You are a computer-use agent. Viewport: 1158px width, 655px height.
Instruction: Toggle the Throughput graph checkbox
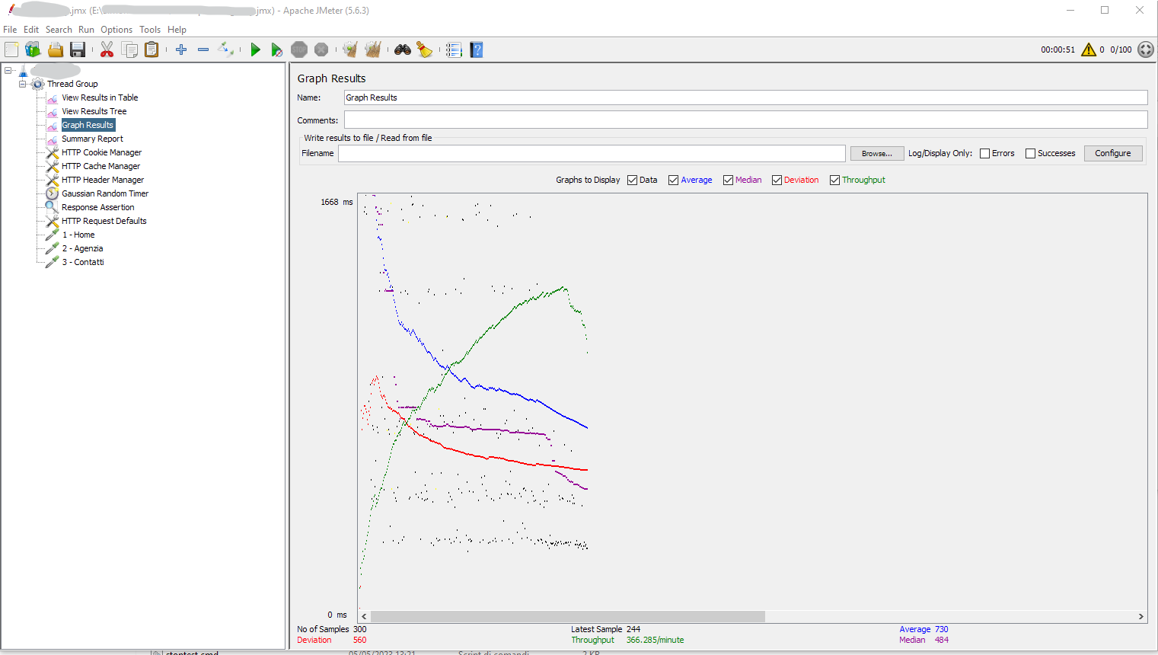tap(834, 180)
